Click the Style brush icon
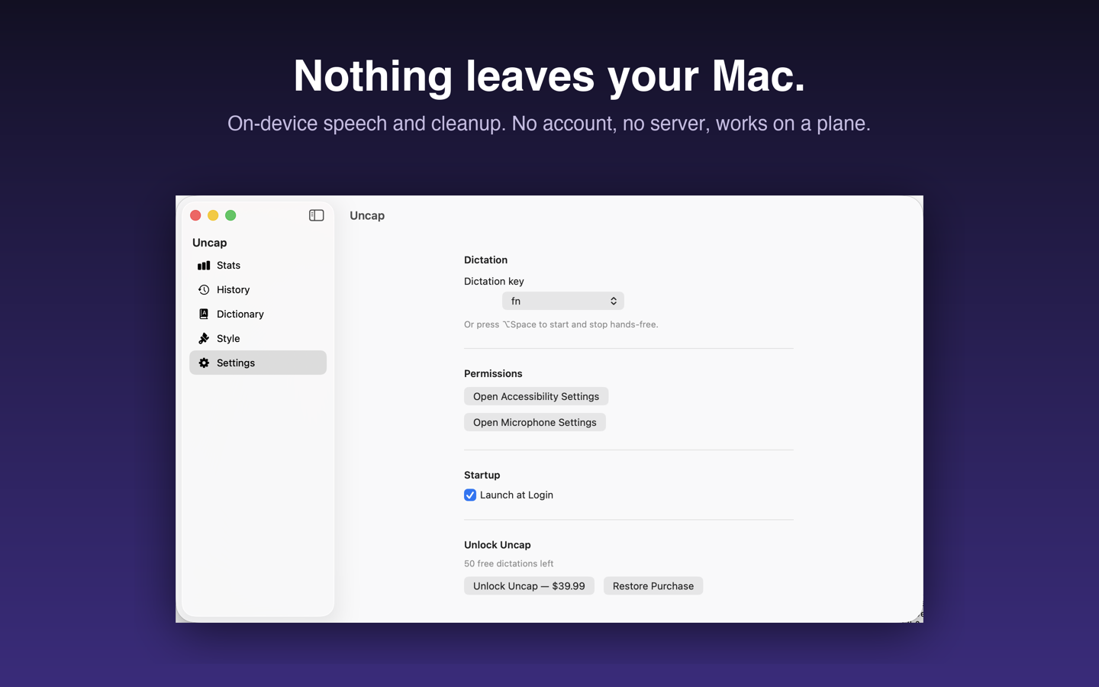 [204, 338]
